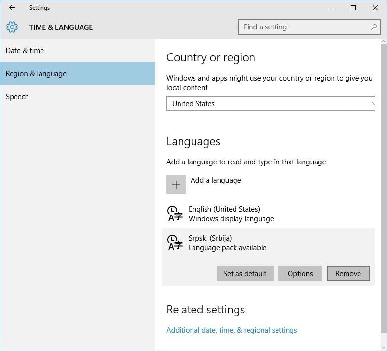Viewport: 387px width, 351px height.
Task: Click Add a language label
Action: tap(216, 180)
